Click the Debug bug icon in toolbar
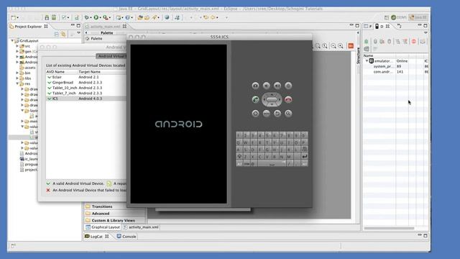 pyautogui.click(x=87, y=17)
